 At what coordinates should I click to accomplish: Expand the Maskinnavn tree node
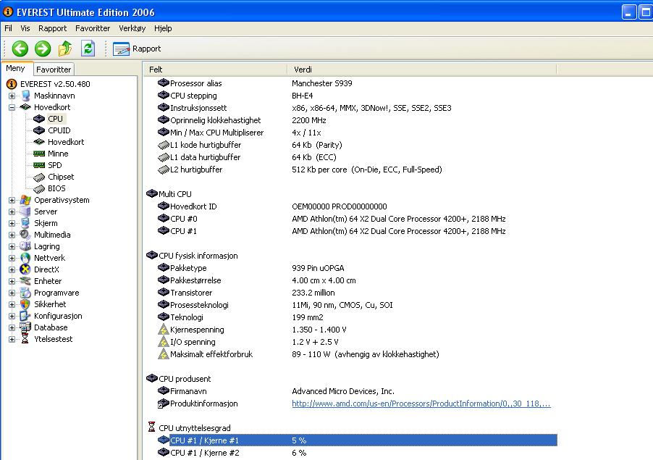tap(12, 96)
